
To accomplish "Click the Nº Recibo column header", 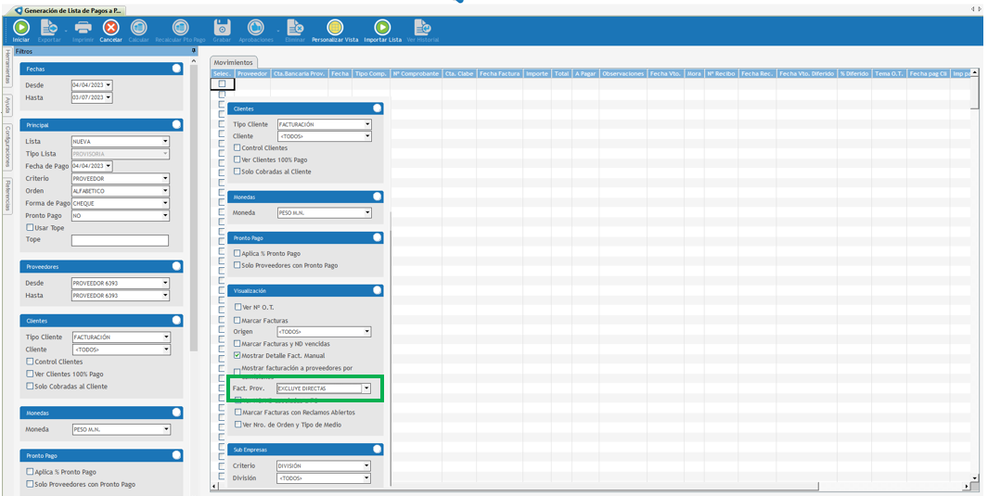I will coord(722,73).
